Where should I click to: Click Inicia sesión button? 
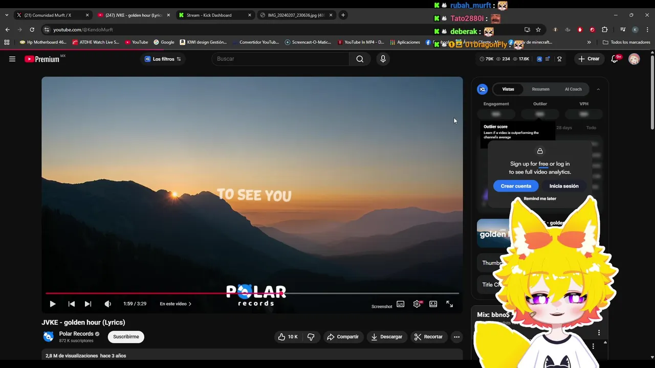(564, 186)
